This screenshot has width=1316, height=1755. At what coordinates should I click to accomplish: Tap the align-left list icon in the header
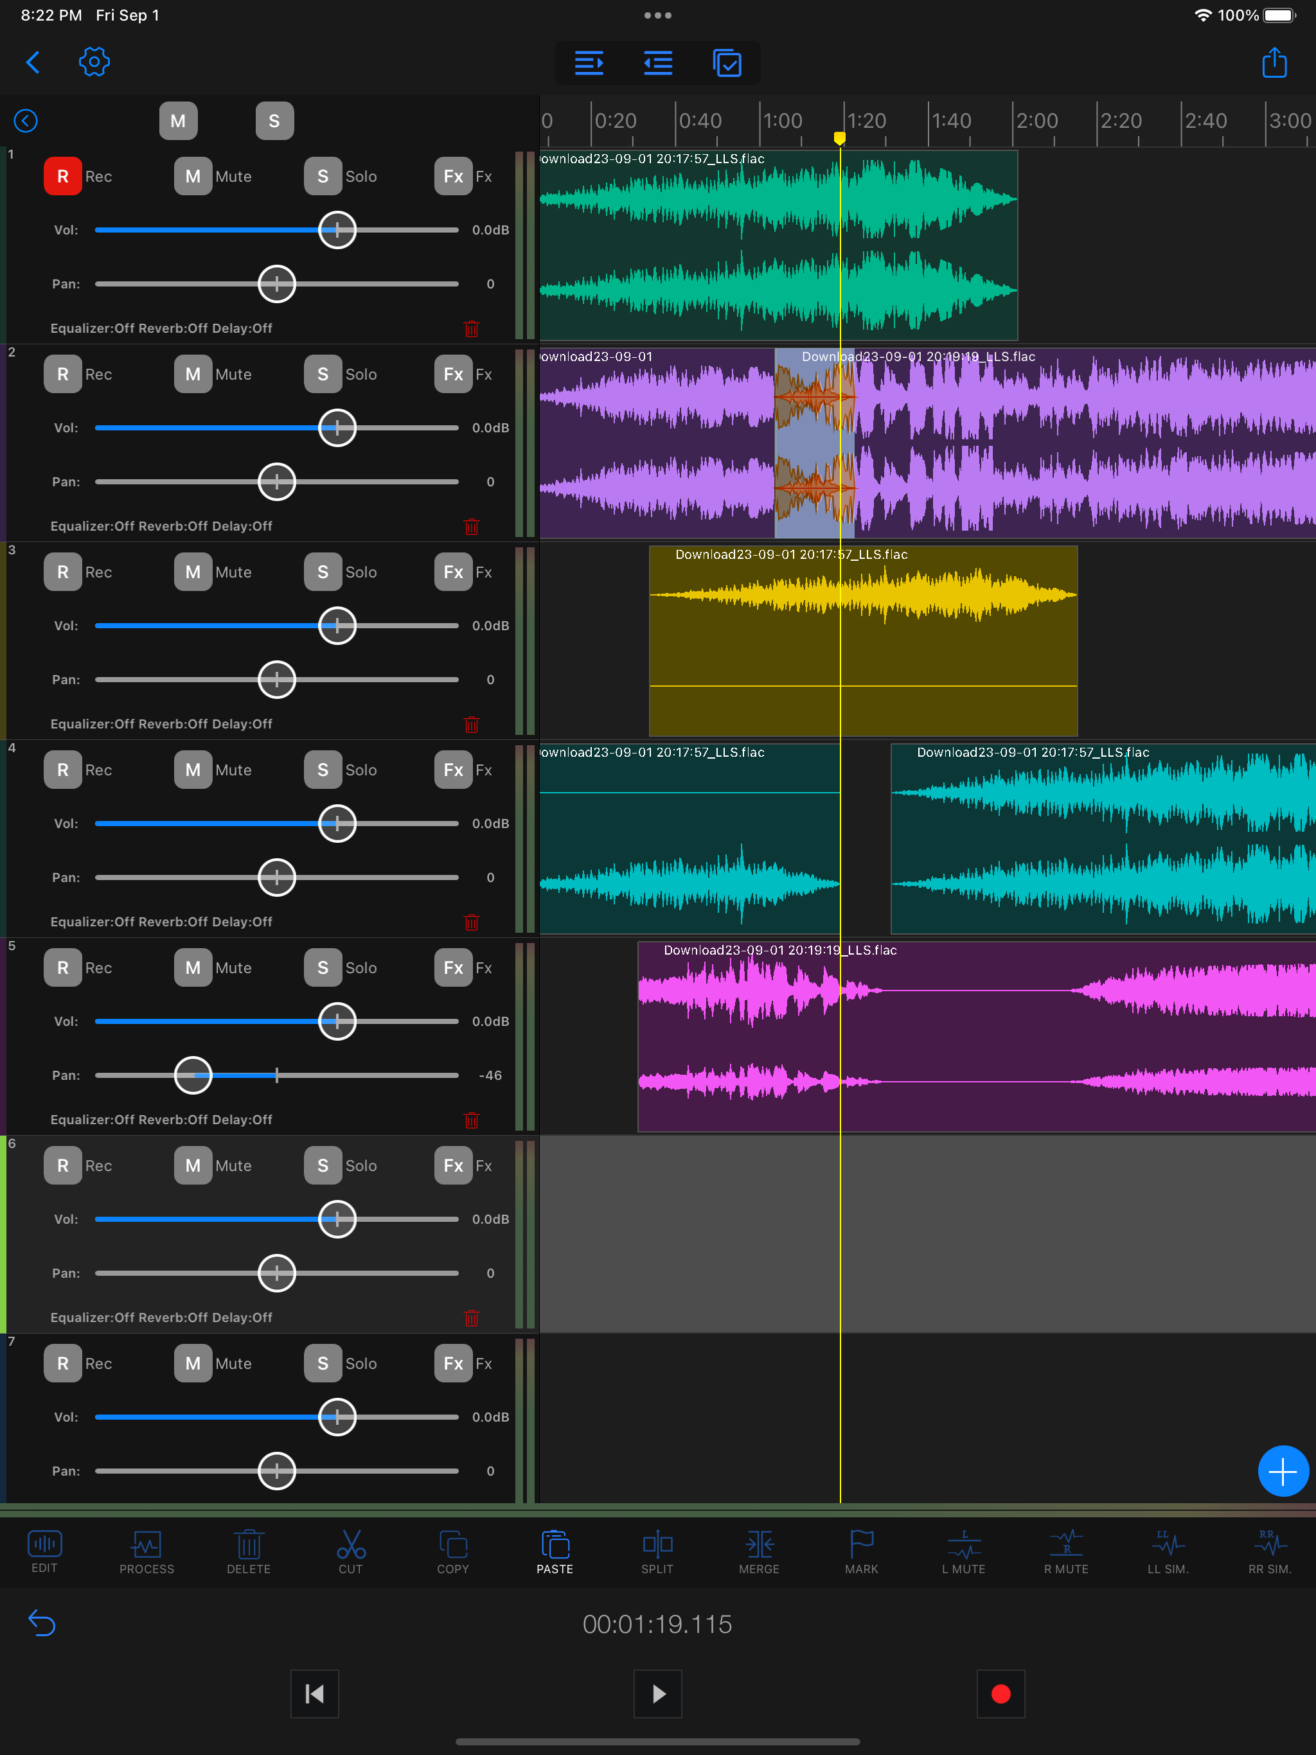click(x=658, y=63)
